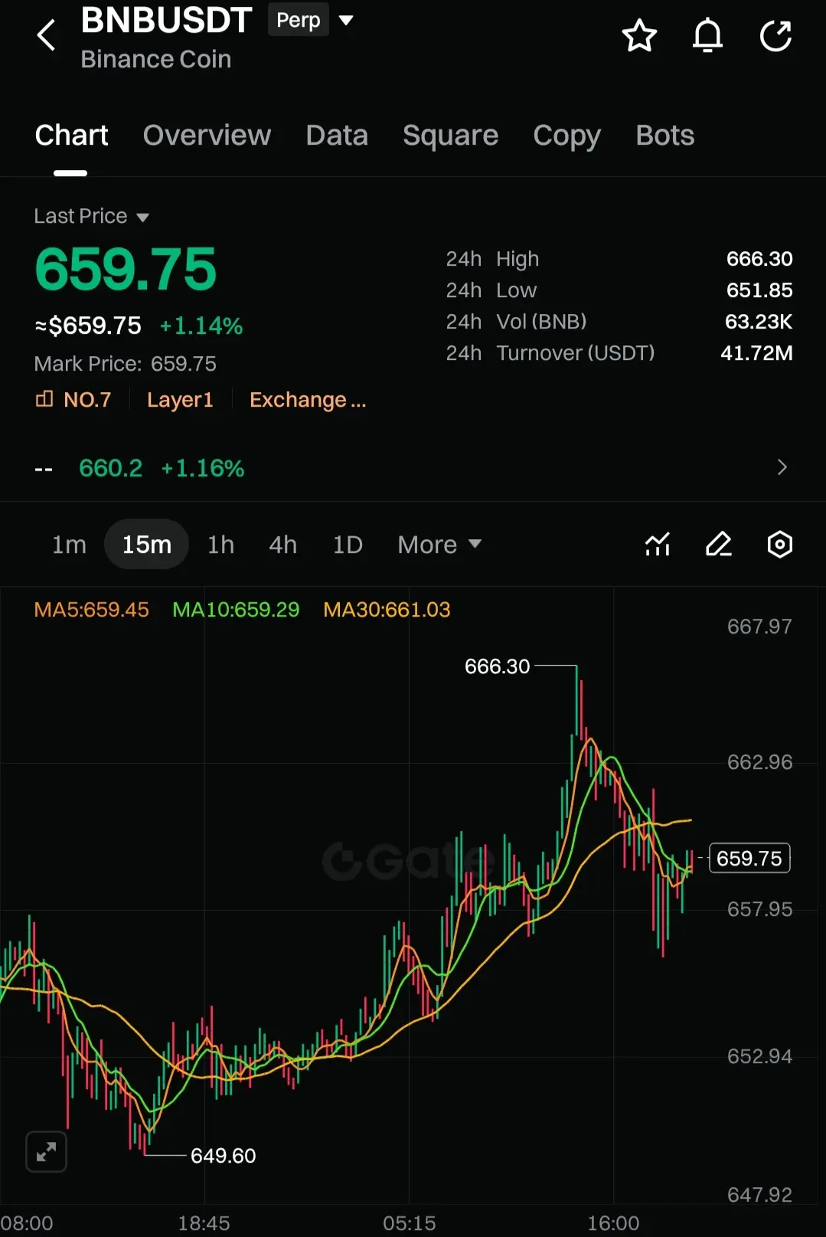Tap the MA30:661.03 indicator label

pos(387,610)
